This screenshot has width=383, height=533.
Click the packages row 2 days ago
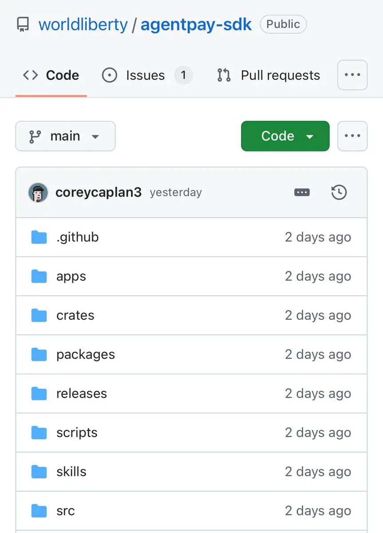(x=318, y=354)
